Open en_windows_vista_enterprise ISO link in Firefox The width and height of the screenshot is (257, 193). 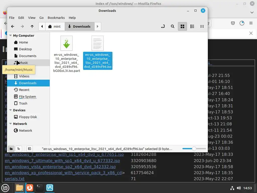tap(60, 167)
